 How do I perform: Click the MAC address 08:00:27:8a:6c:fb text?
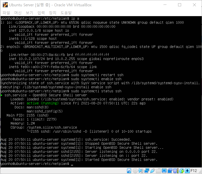[x=48, y=55]
